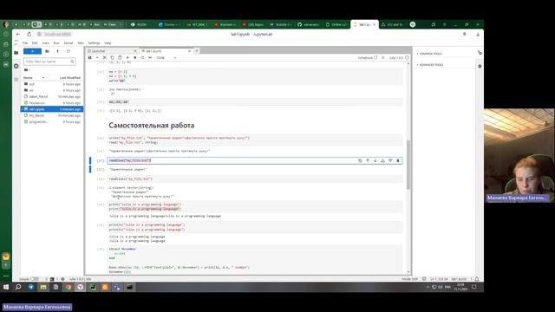Screen dimensions: 555x312
Task: Click the notebook vertical scrollbar
Action: (408, 165)
